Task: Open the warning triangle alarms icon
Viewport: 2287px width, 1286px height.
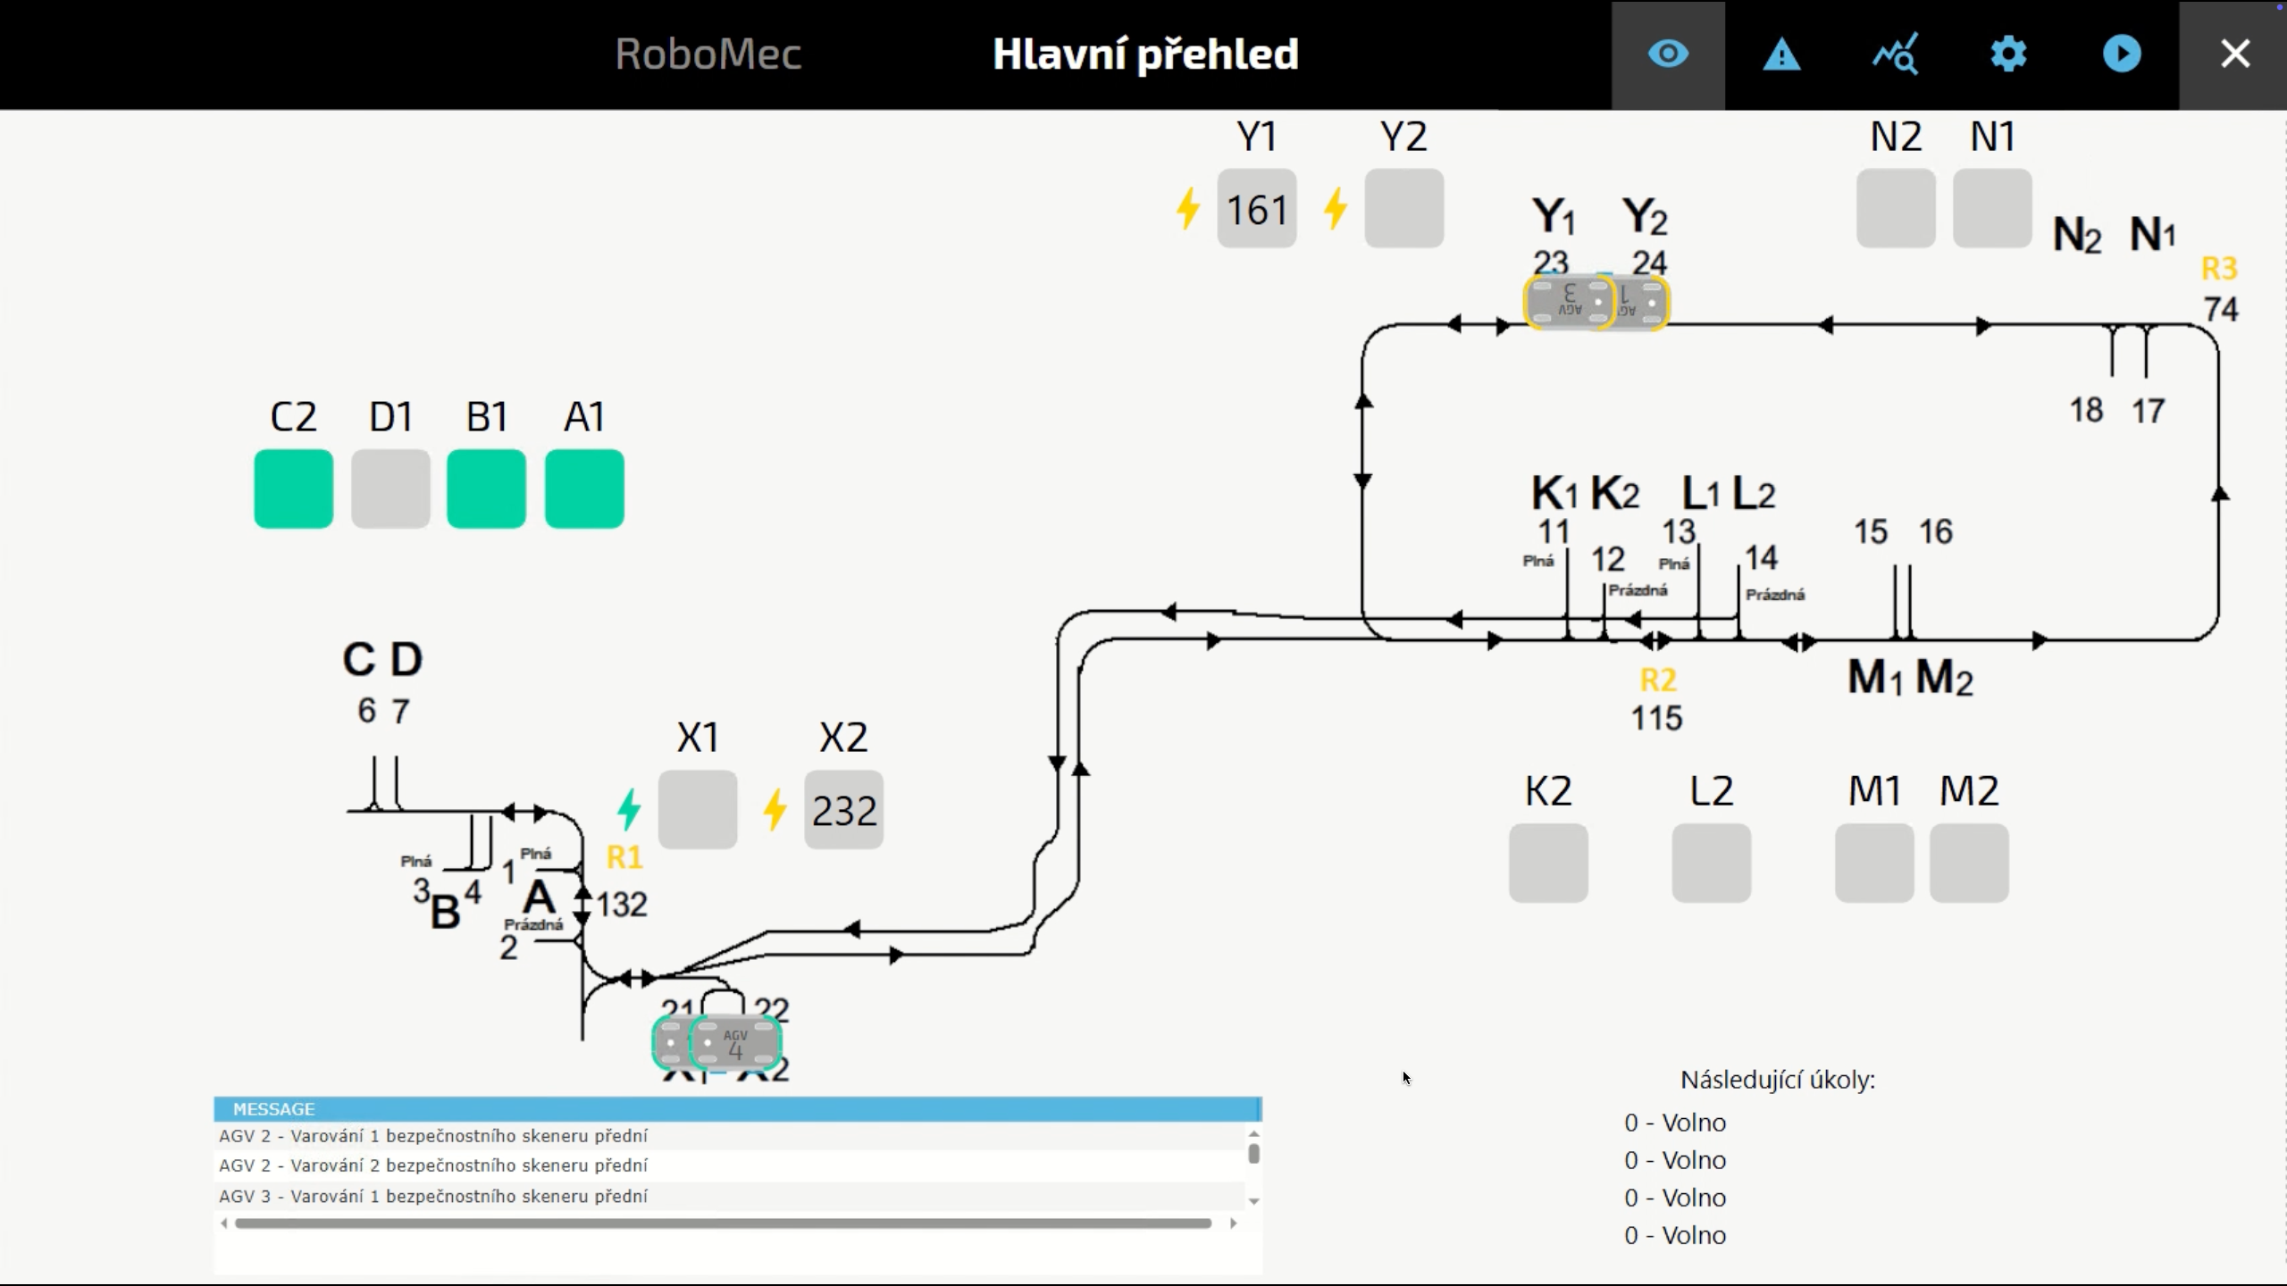Action: (x=1780, y=54)
